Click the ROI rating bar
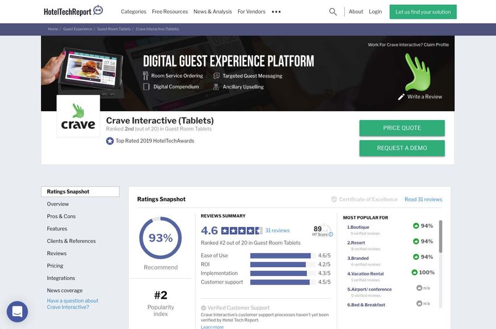The height and width of the screenshot is (329, 496). [x=283, y=264]
